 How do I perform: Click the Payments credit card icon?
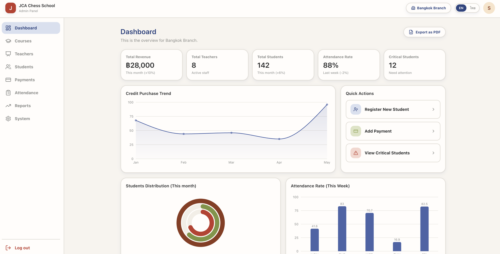coord(8,80)
